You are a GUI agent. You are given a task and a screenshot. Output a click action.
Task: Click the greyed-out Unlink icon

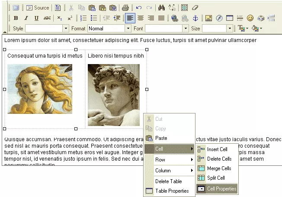pos(185,18)
